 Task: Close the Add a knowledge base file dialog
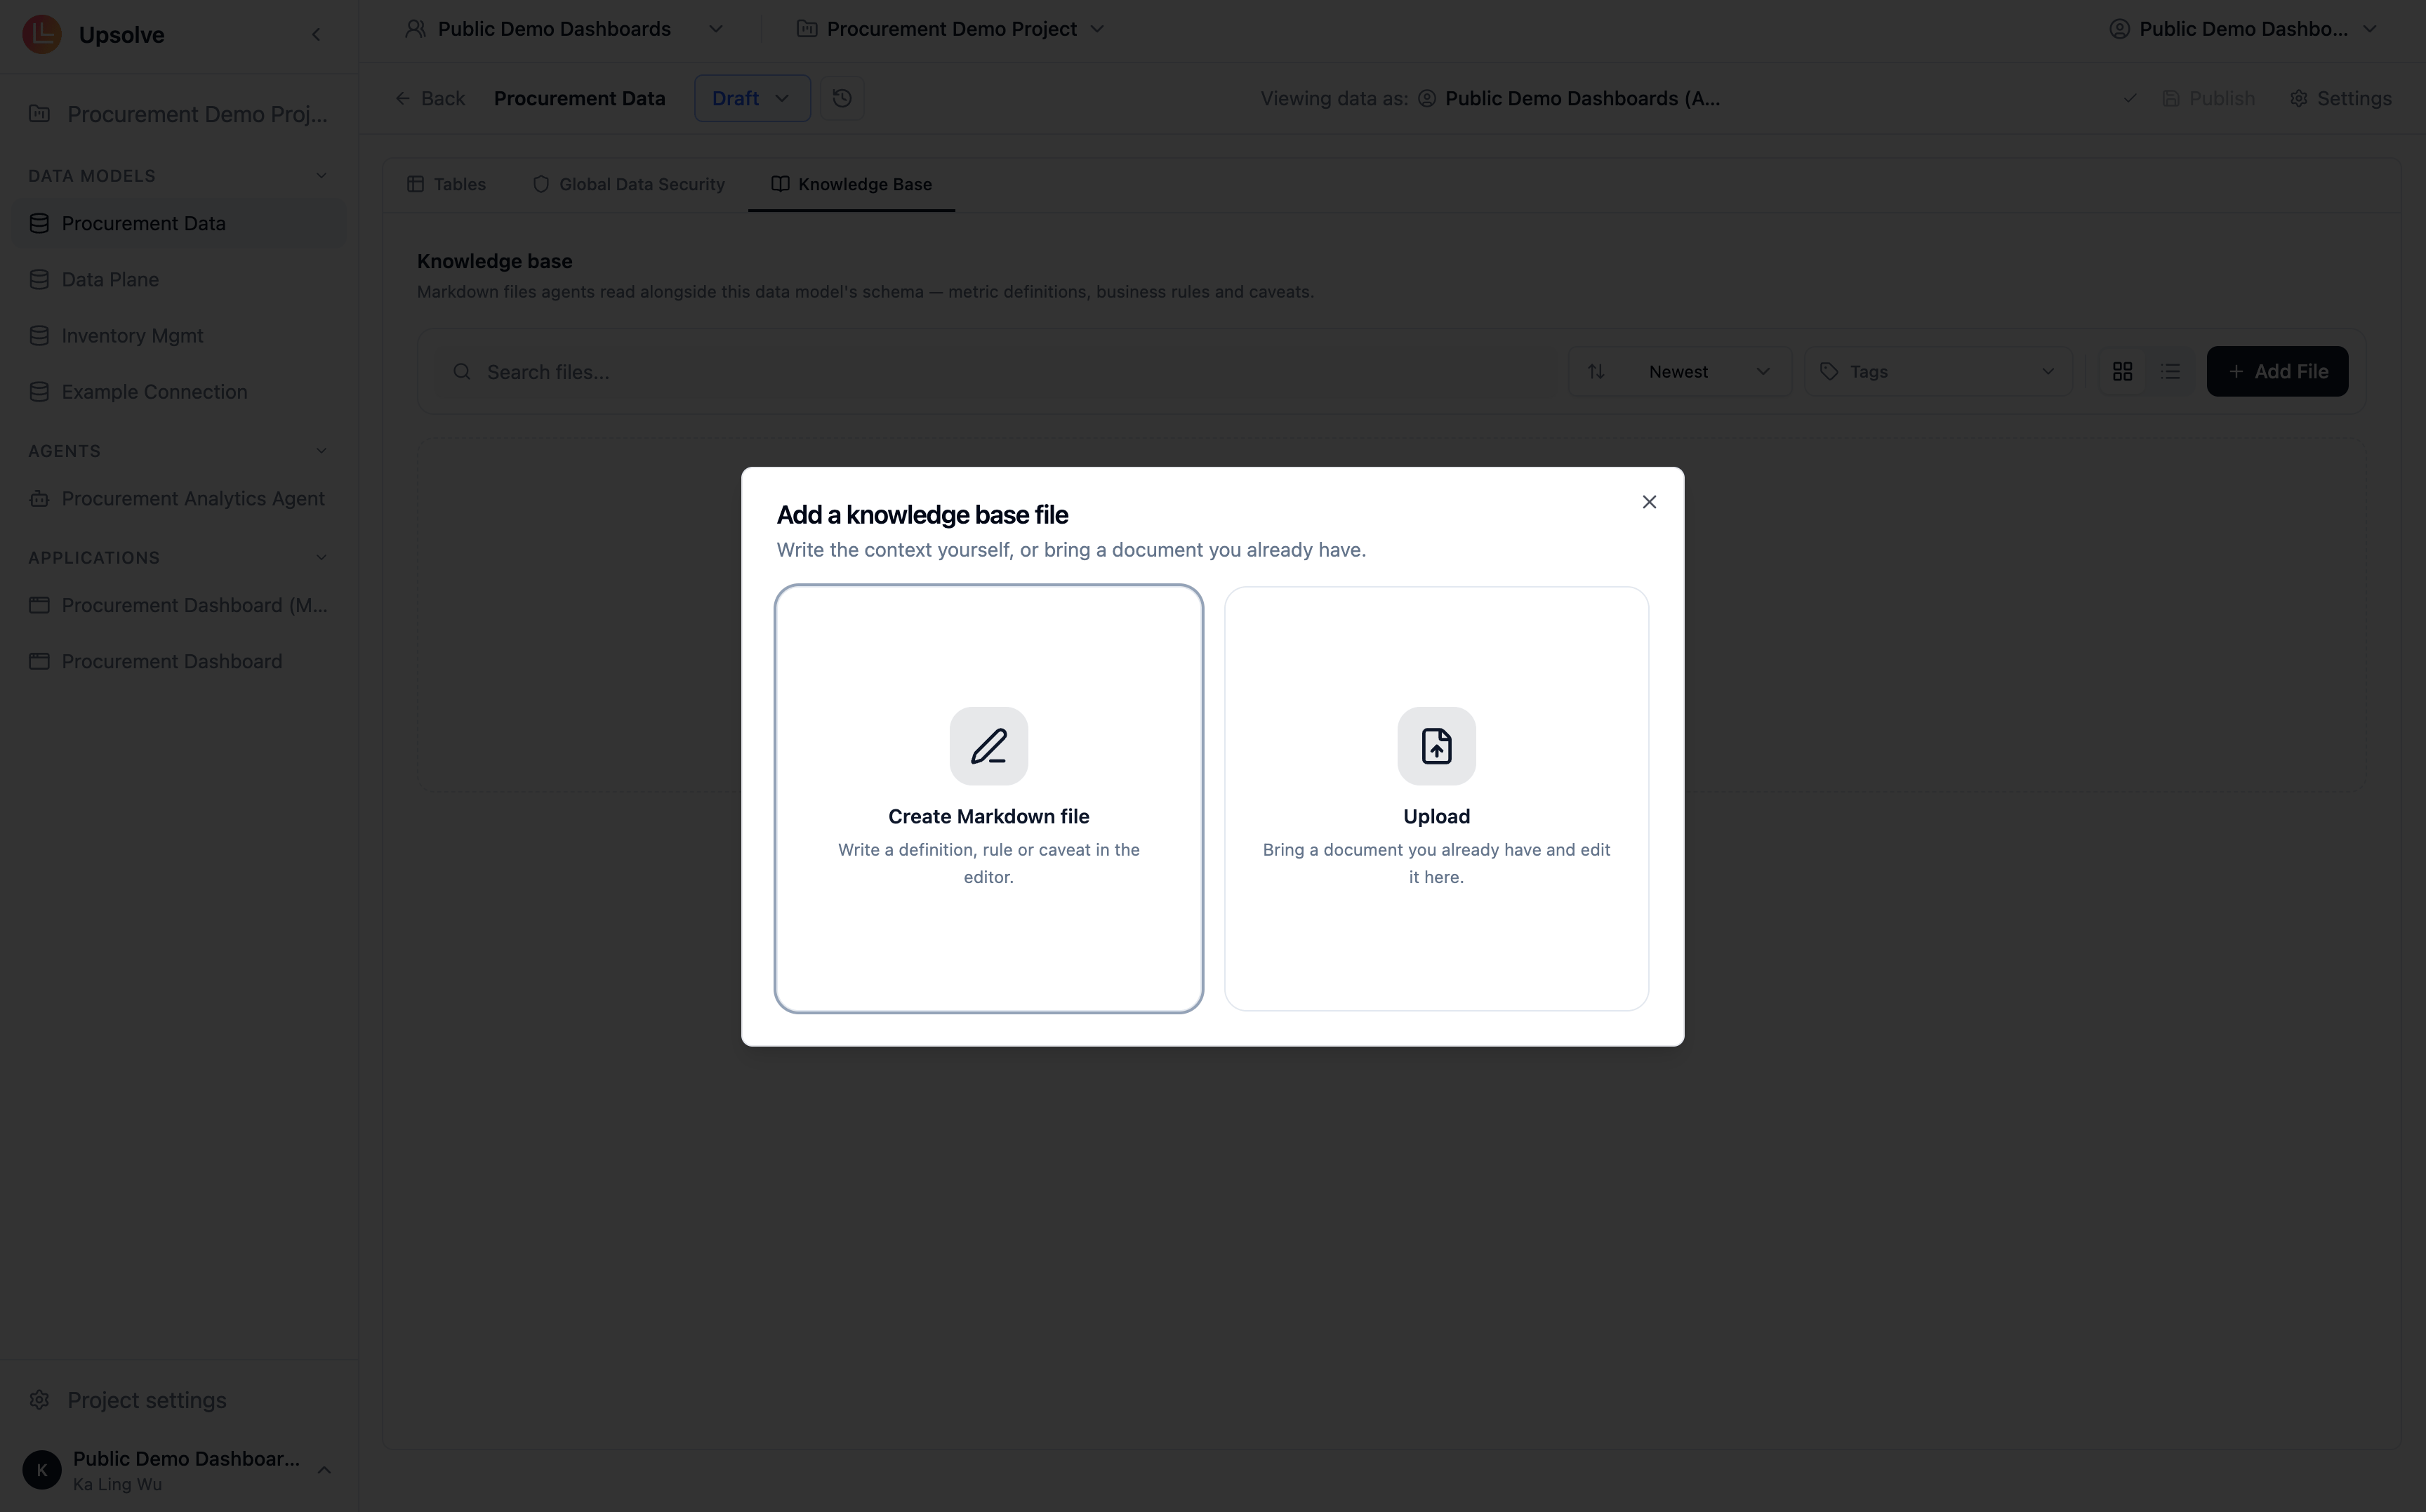[x=1649, y=502]
